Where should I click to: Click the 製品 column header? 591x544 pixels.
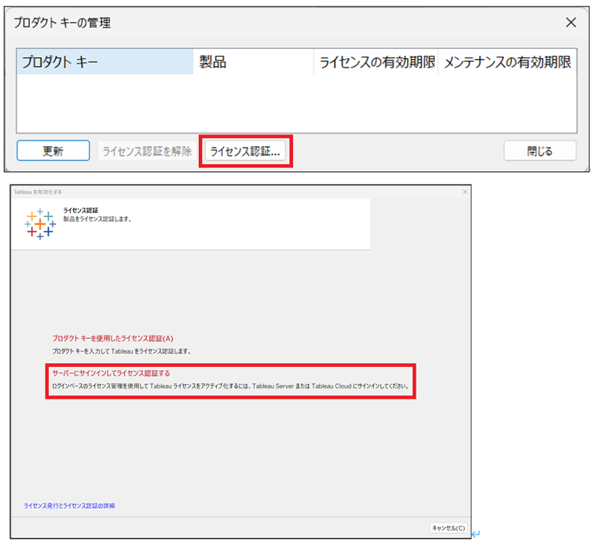point(252,62)
